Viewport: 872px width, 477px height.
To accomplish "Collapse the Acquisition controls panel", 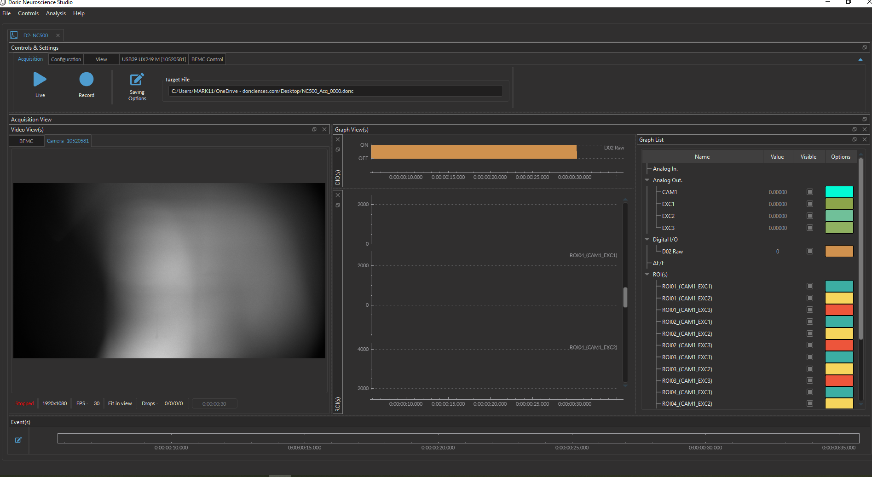I will click(860, 59).
